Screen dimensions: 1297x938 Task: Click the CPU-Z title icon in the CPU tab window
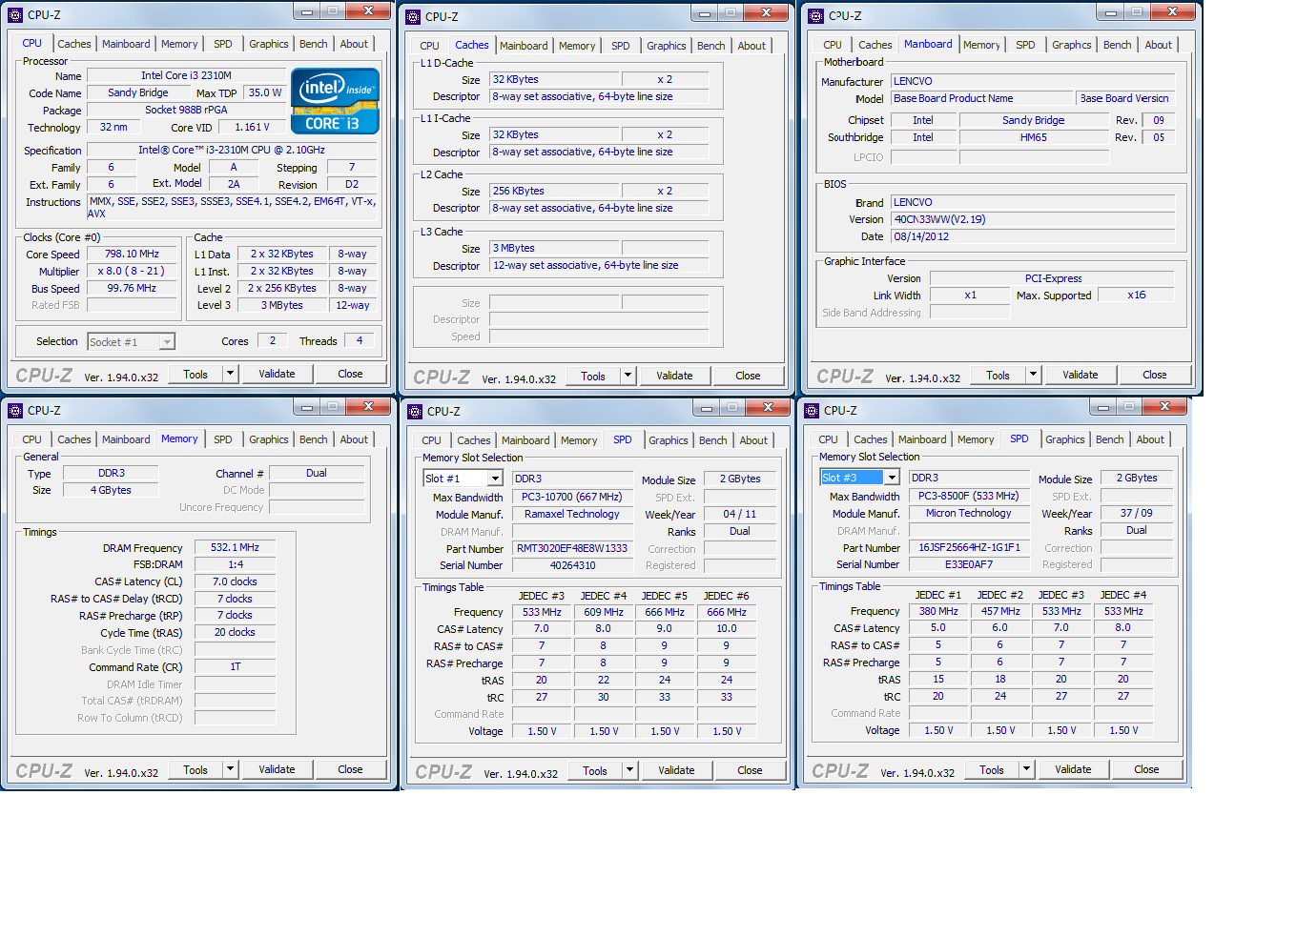15,15
